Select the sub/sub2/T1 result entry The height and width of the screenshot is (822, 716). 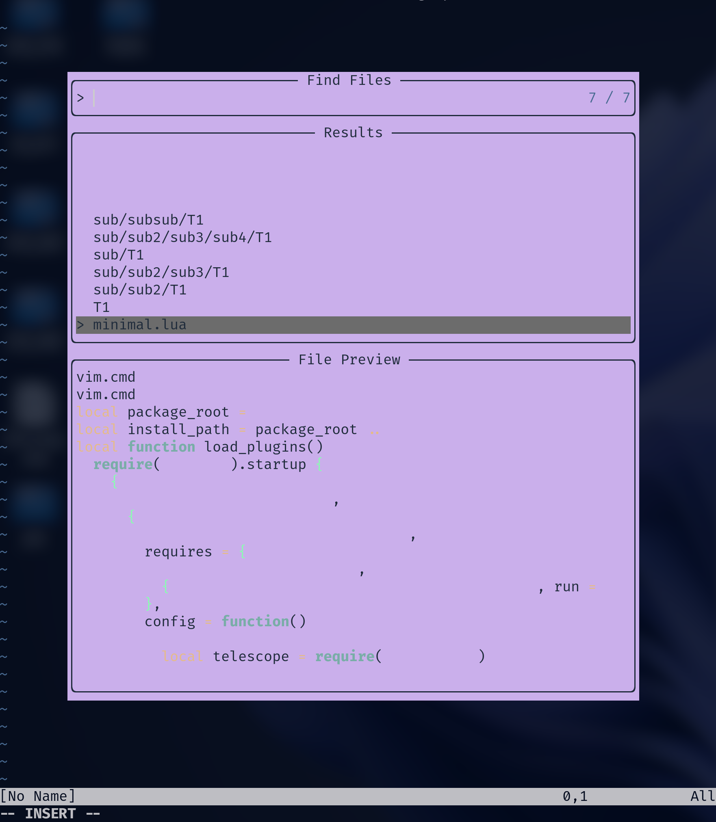click(140, 290)
